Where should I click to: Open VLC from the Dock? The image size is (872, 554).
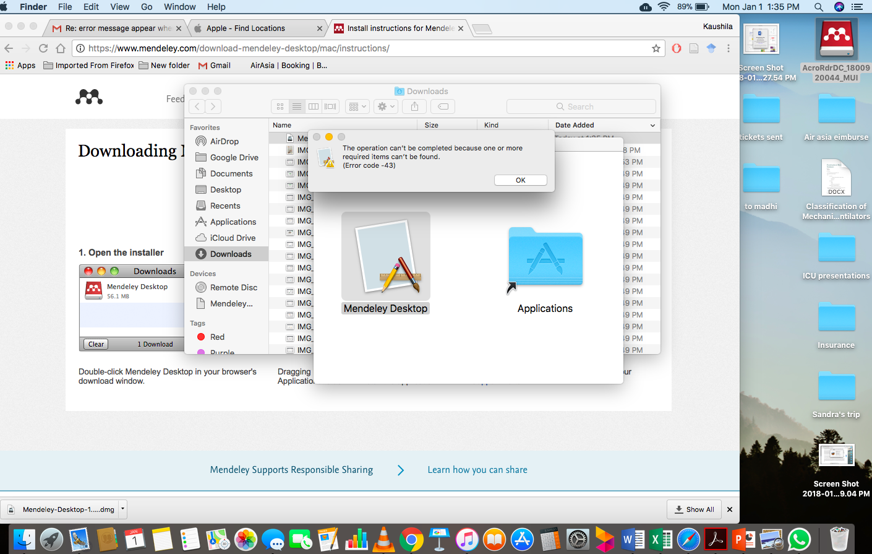pos(383,539)
